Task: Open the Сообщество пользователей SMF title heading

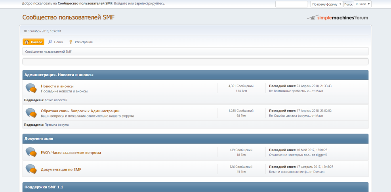Action: (68, 17)
